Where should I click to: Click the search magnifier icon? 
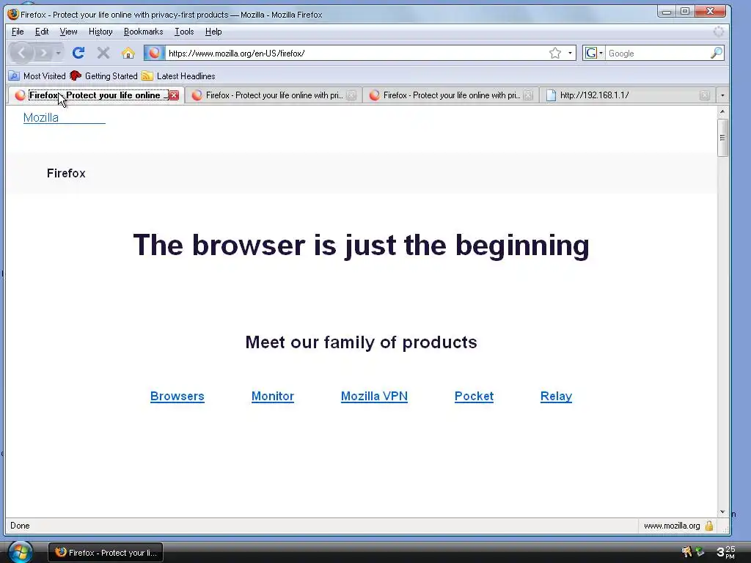tap(716, 53)
